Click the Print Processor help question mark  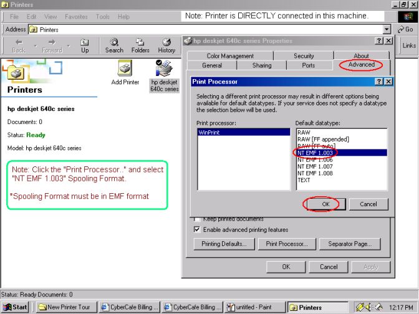(378, 82)
